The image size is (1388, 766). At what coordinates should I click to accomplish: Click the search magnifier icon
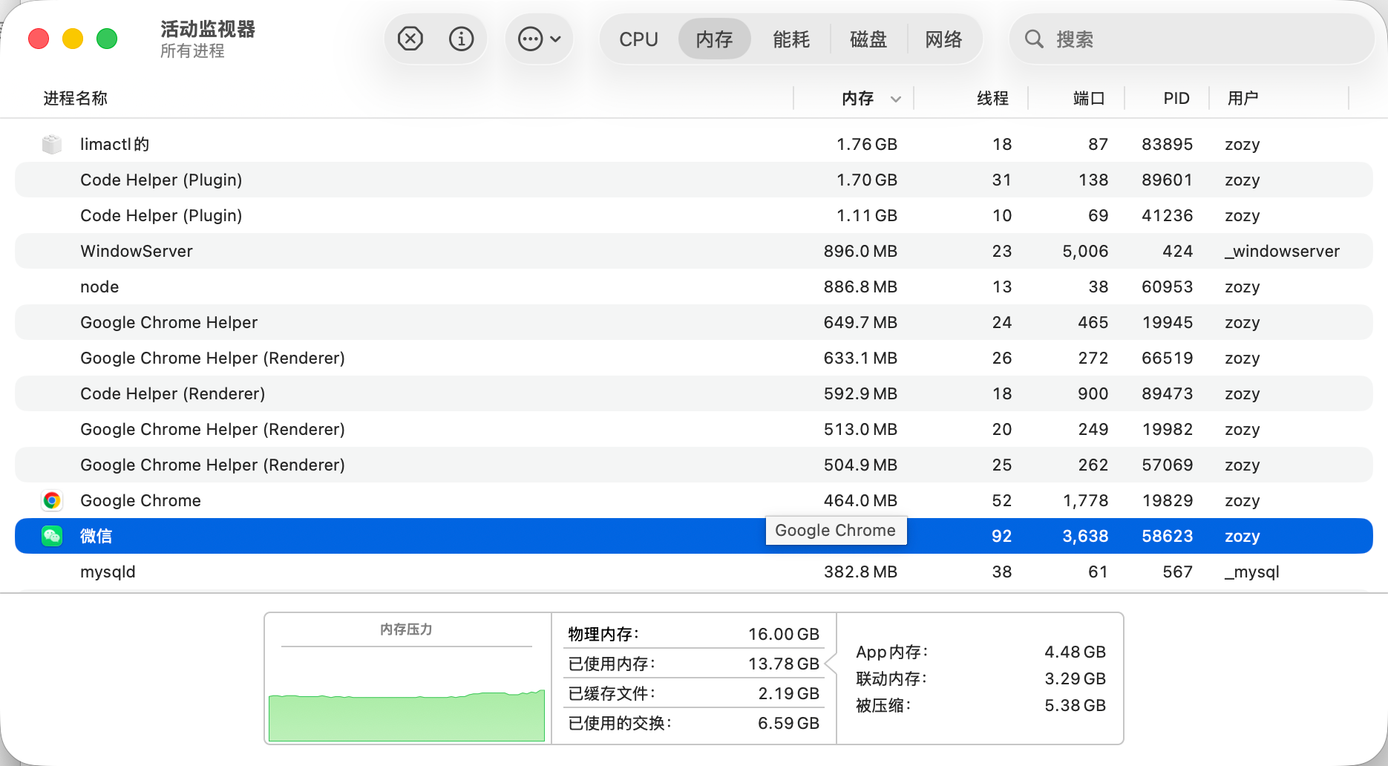tap(1034, 39)
